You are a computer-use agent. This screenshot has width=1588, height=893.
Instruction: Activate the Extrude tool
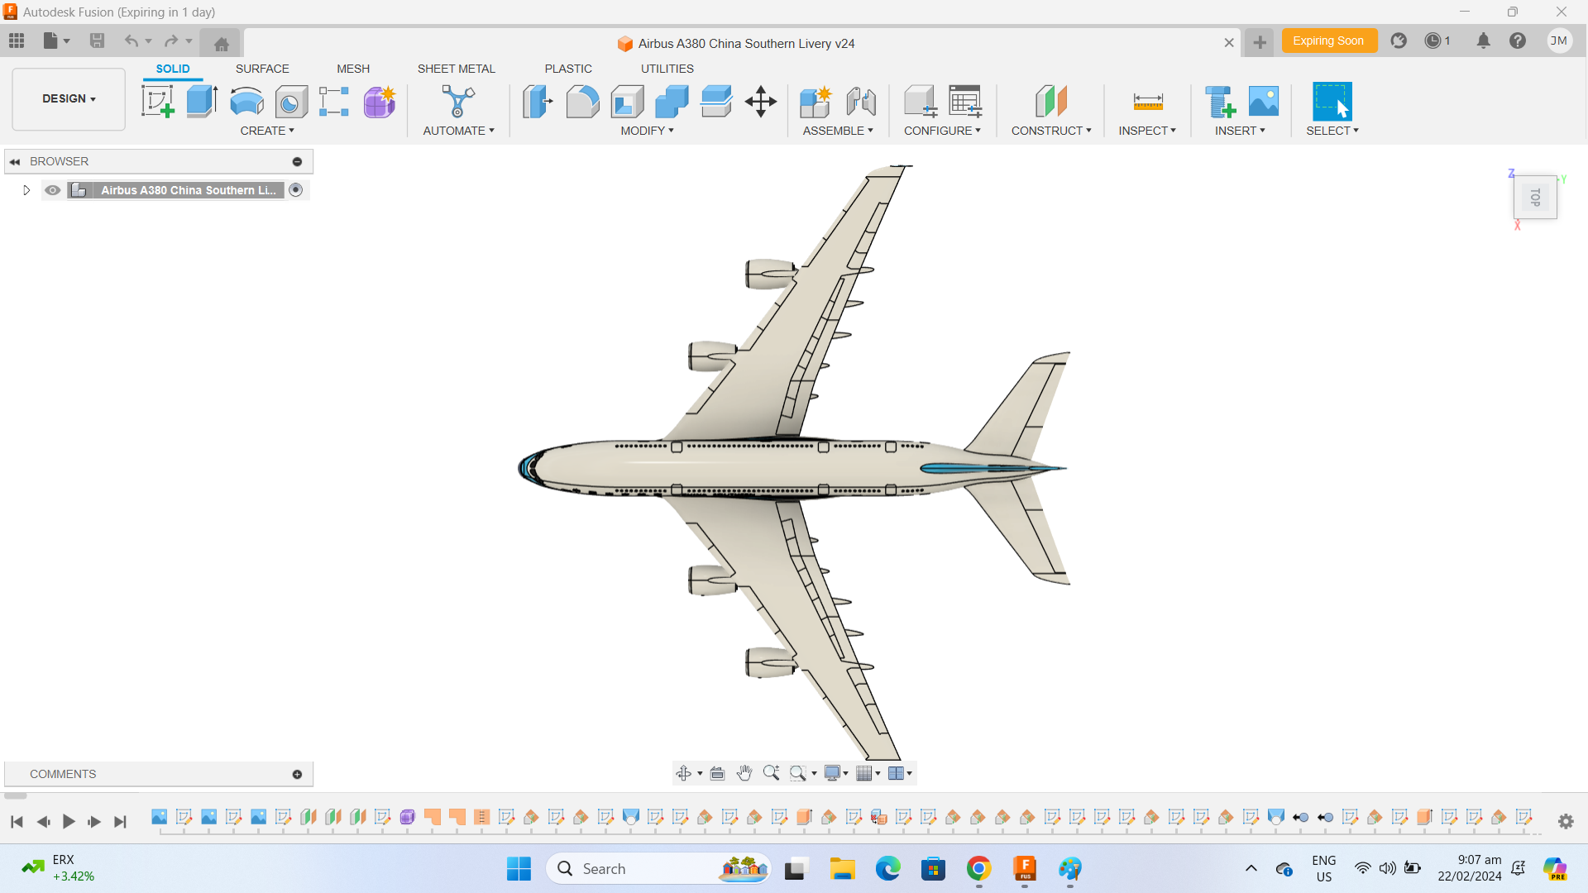click(x=201, y=101)
